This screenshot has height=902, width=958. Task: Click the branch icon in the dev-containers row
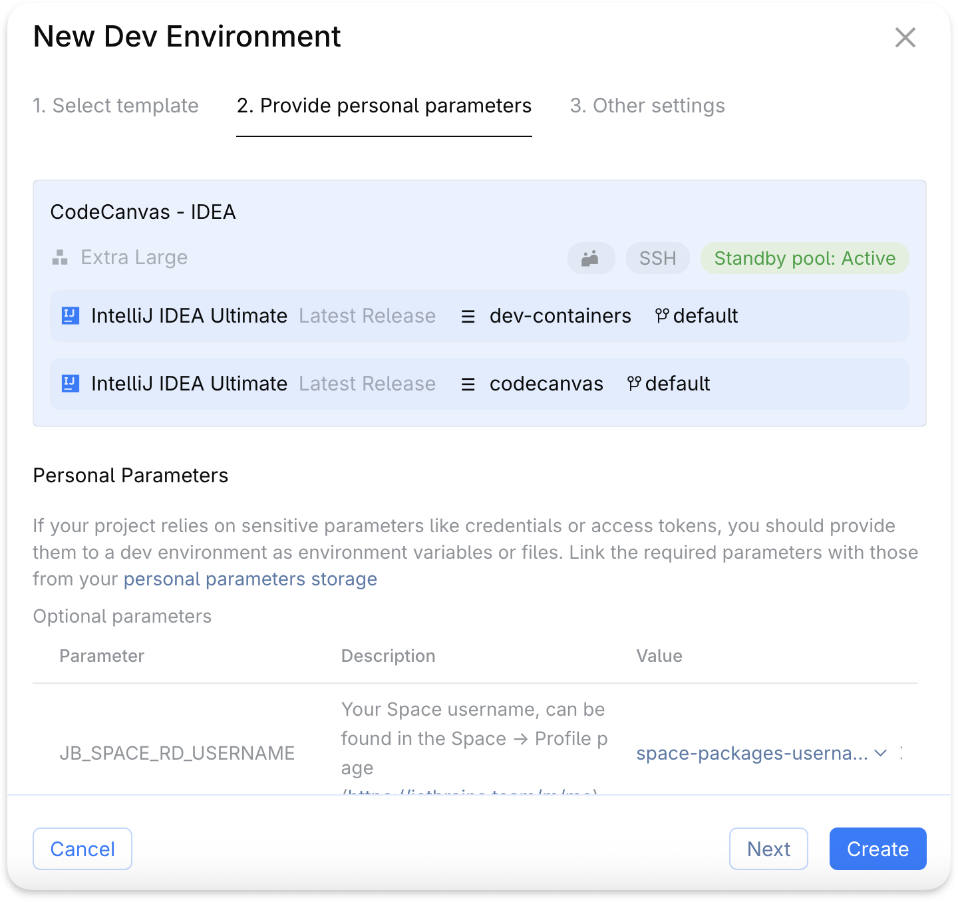pyautogui.click(x=662, y=315)
